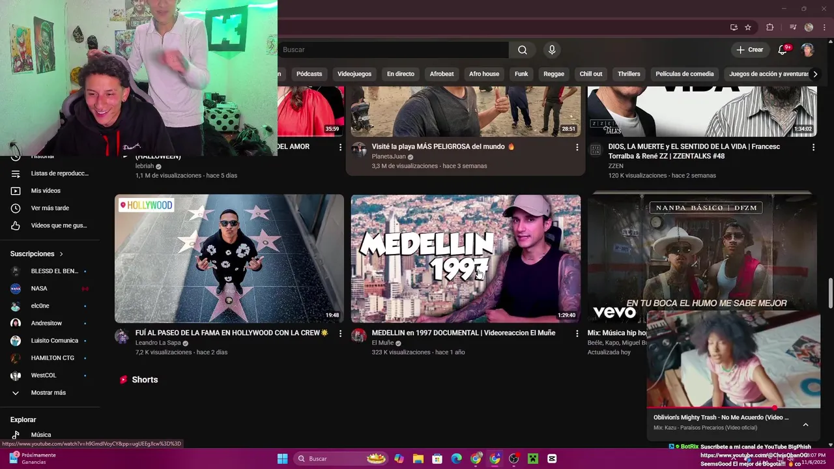Open Luisito Comunica subscription channel
Viewport: 834px width, 469px height.
(50, 341)
